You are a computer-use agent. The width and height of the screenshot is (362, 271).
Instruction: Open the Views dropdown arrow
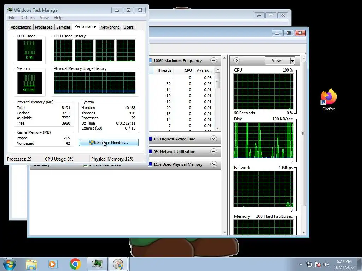(x=292, y=61)
